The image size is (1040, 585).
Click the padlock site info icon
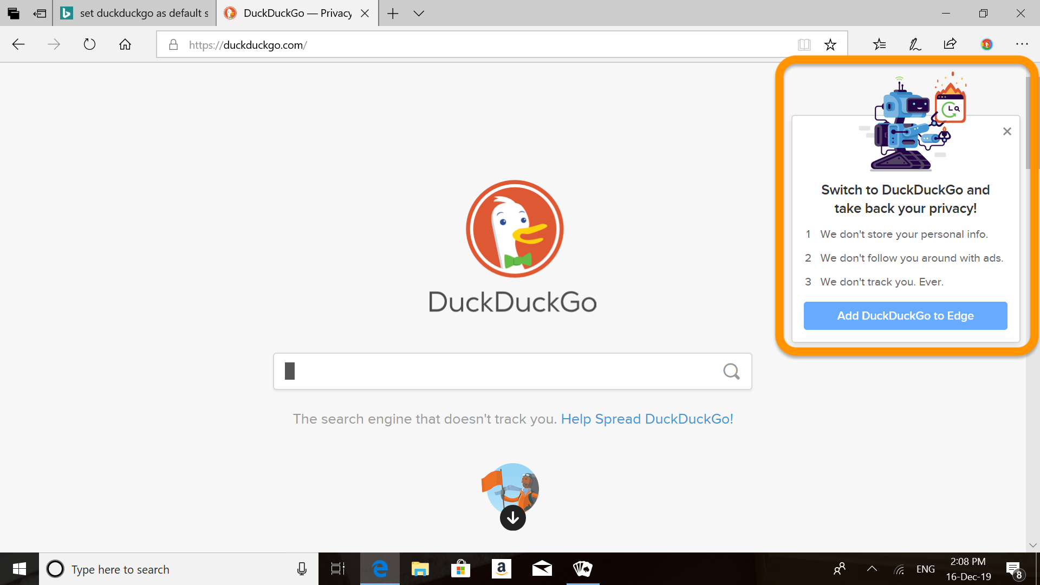[173, 45]
